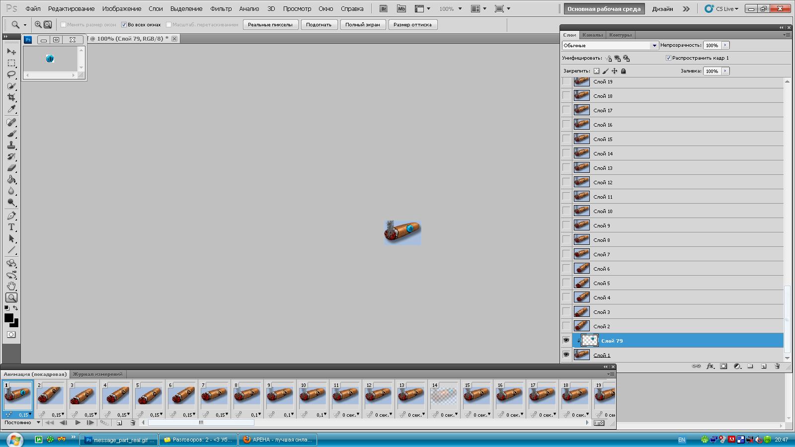
Task: Open the blend mode dropdown 'Обычные'
Action: (610, 45)
